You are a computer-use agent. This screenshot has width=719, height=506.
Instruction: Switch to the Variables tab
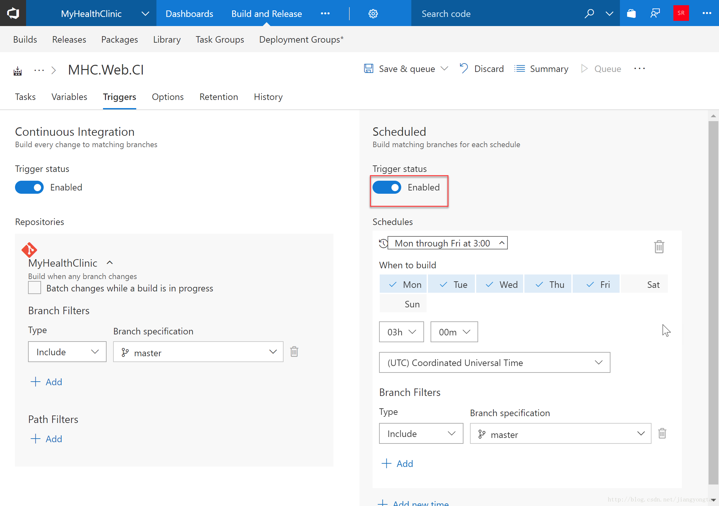(69, 97)
